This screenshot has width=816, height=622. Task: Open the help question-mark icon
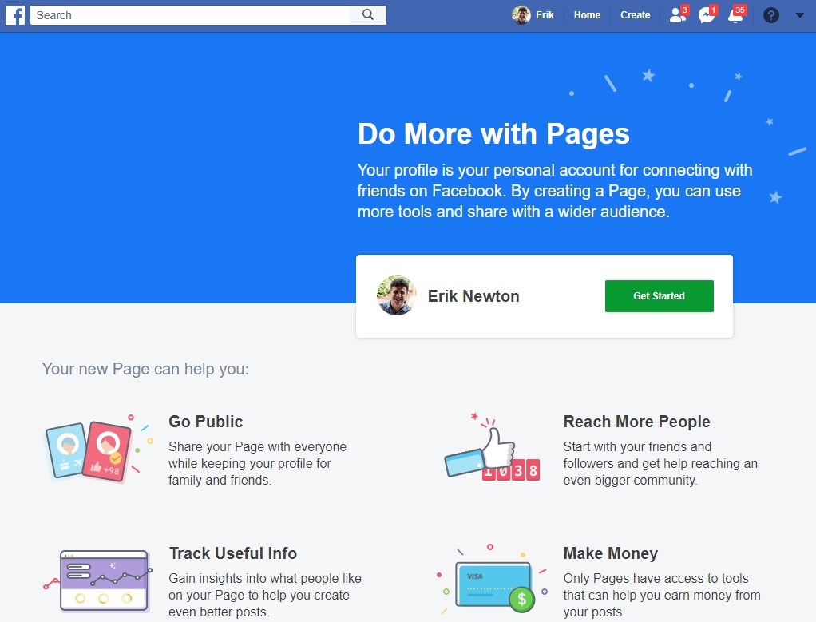(770, 15)
